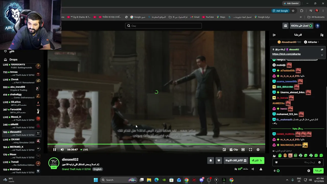Viewport: 327px width, 184px height.
Task: Open Mukhtarx channel in sidebar
Action: (x=21, y=171)
